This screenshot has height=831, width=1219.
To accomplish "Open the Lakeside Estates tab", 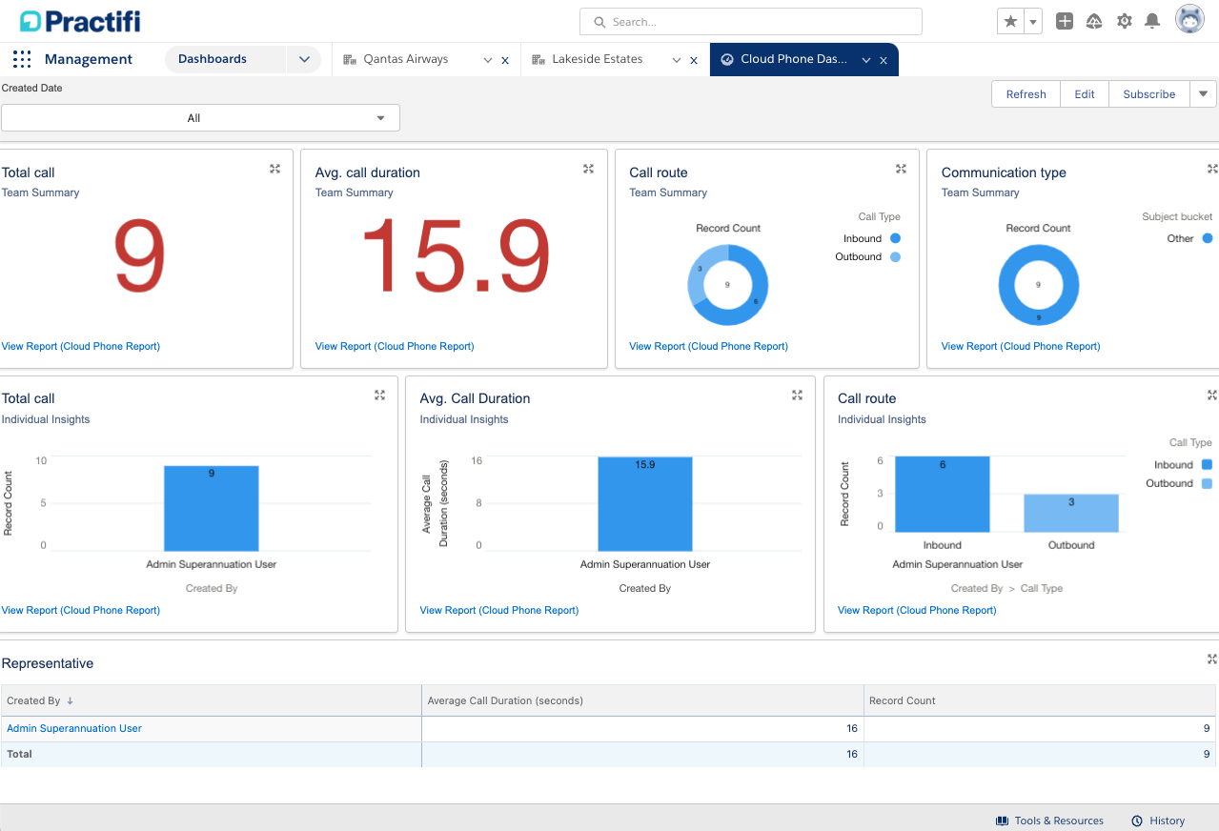I will tap(596, 58).
